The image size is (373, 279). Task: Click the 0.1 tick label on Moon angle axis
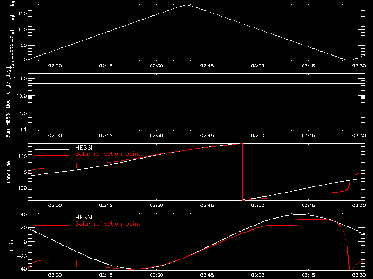[x=23, y=129]
